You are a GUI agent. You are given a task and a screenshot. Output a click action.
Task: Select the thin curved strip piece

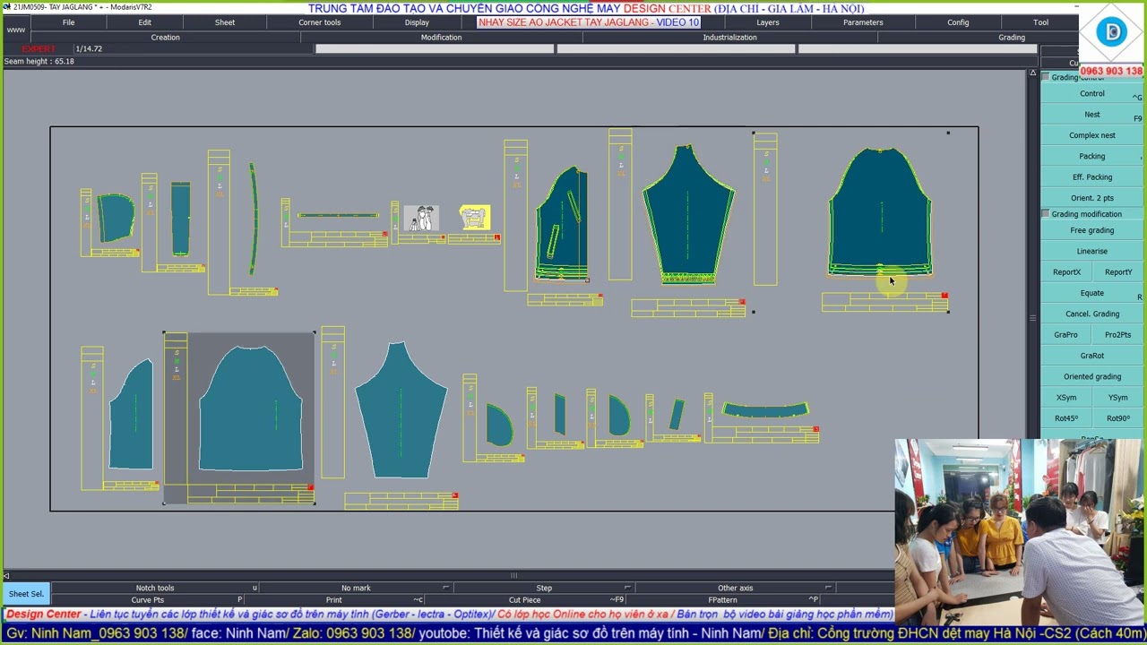click(253, 219)
